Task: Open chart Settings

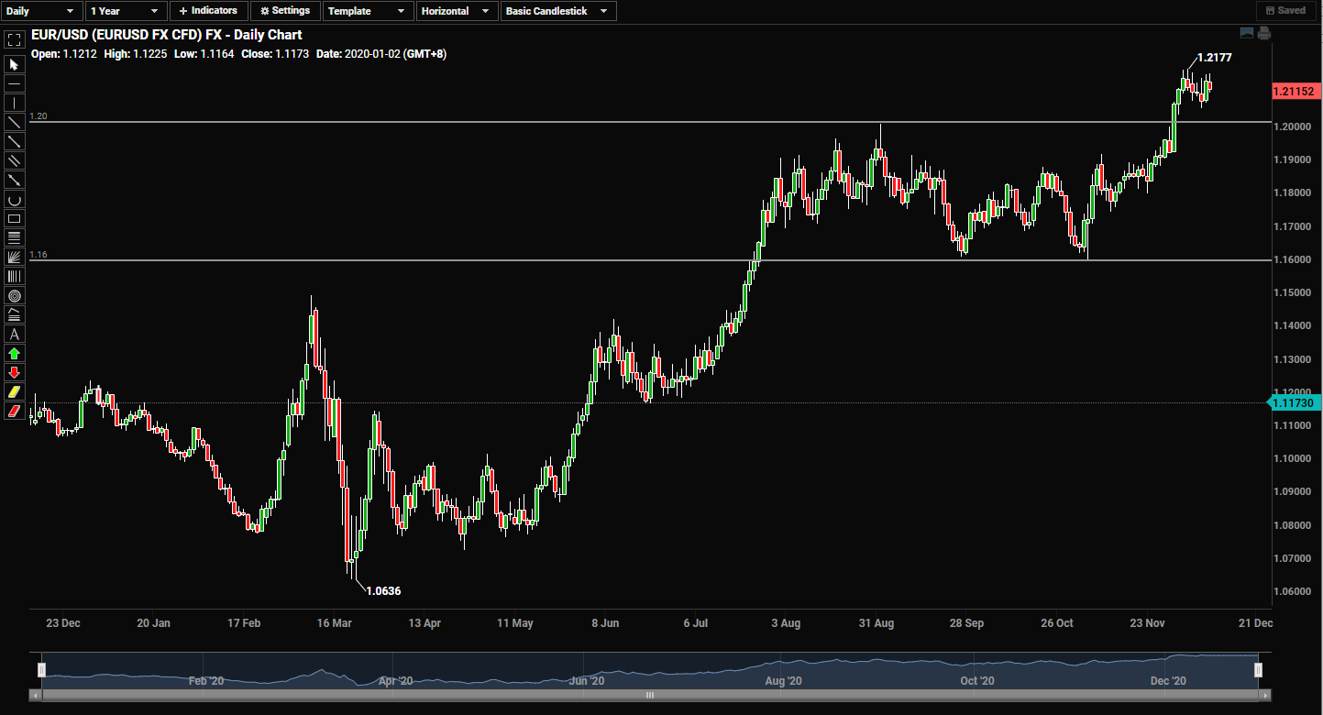Action: pos(285,11)
